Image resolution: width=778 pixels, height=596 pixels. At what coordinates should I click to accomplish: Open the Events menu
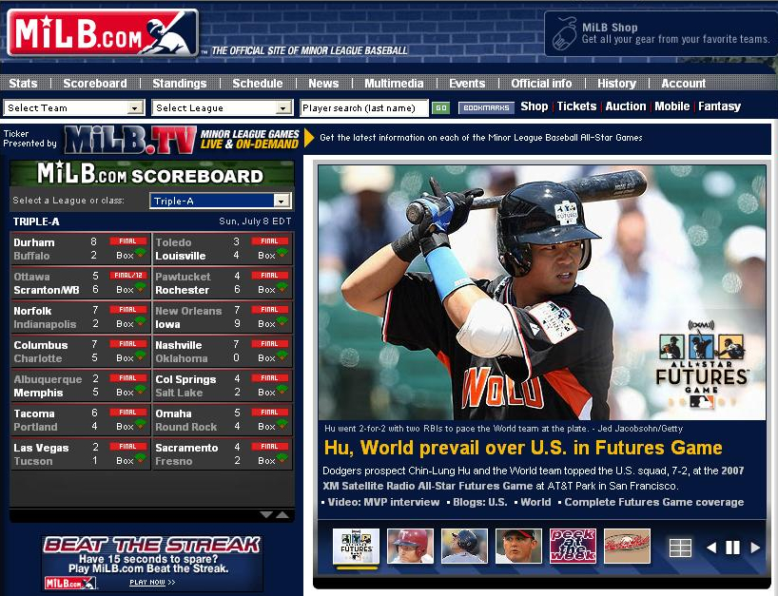(467, 84)
